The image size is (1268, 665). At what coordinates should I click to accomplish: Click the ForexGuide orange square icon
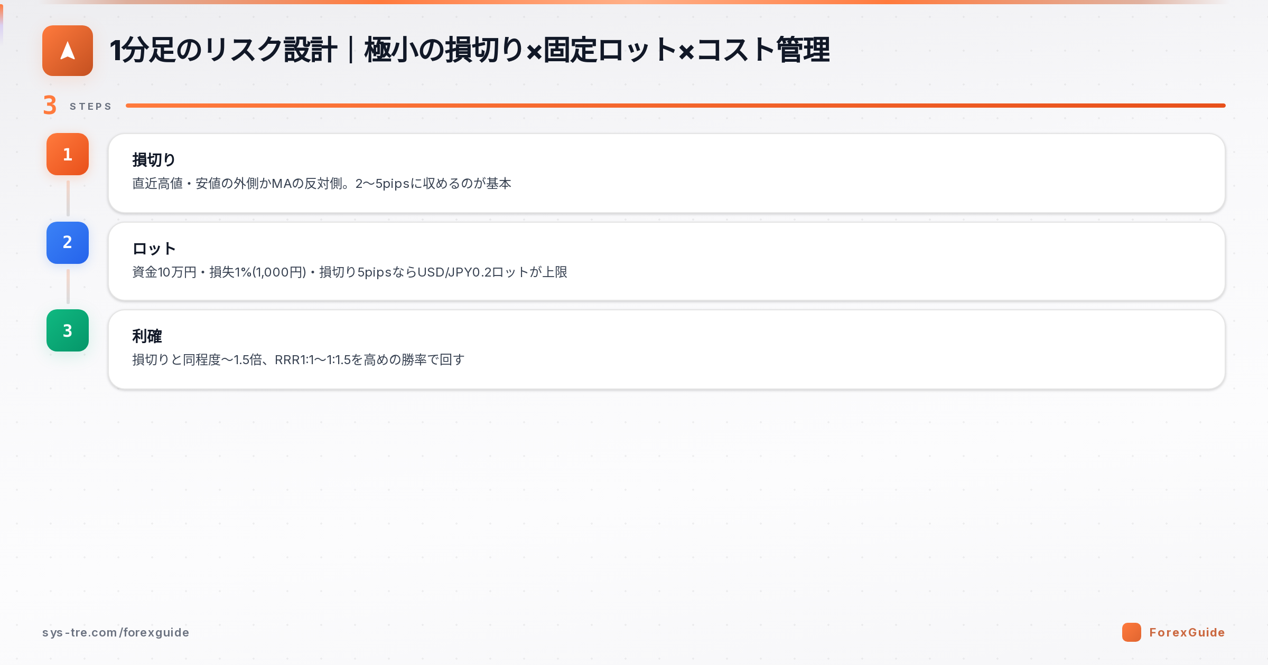pyautogui.click(x=1132, y=632)
